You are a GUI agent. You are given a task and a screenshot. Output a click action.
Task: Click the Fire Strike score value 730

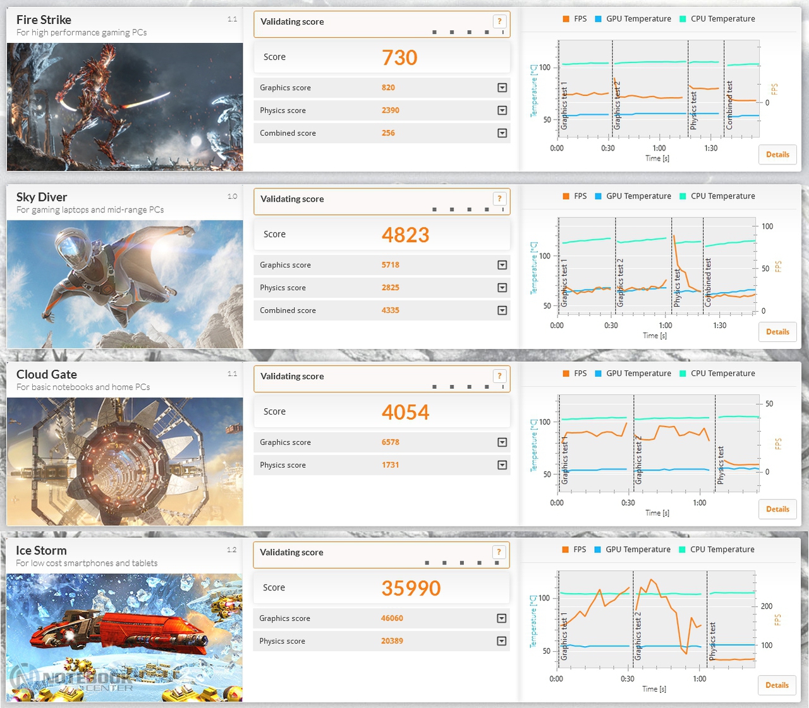pyautogui.click(x=399, y=58)
